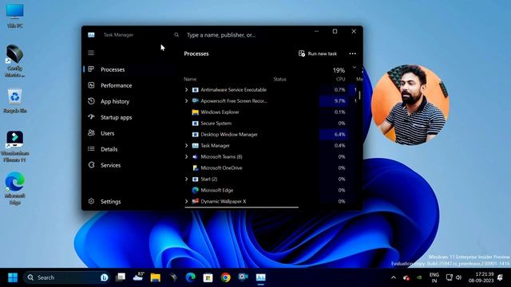Open the notification bell in taskbar

(x=501, y=277)
